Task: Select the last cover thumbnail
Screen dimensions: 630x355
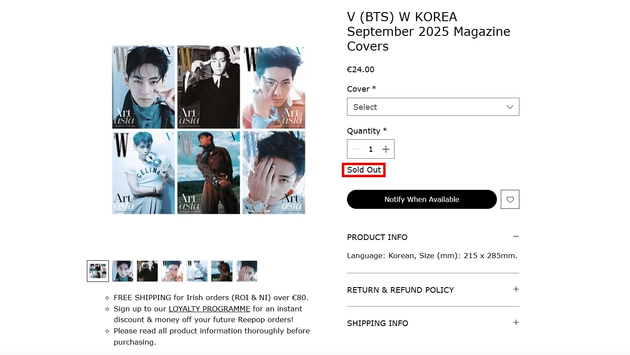Action: (247, 271)
